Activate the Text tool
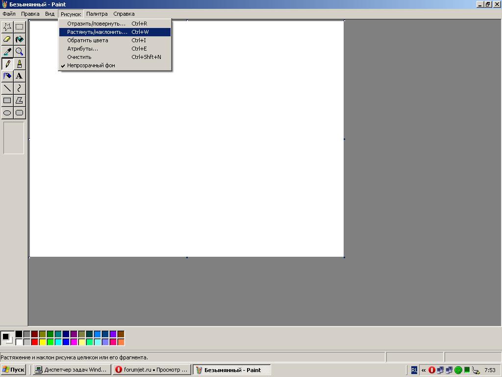 pos(19,76)
